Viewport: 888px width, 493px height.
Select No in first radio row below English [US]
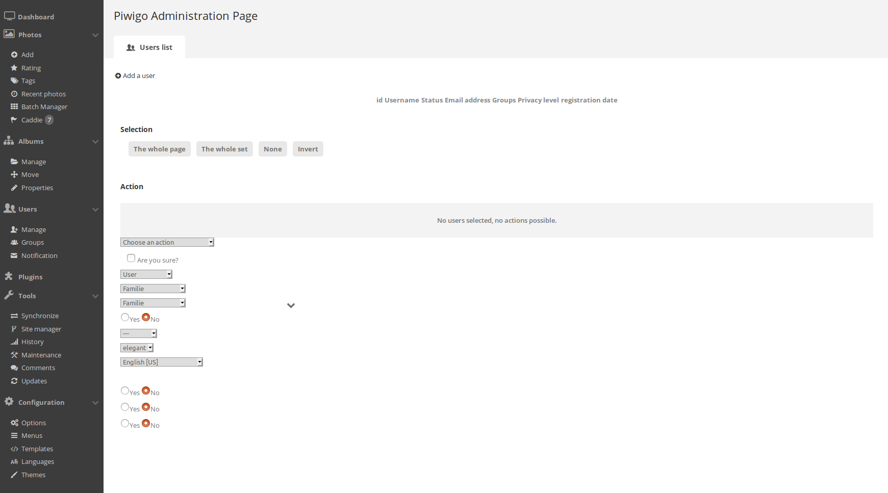point(146,391)
